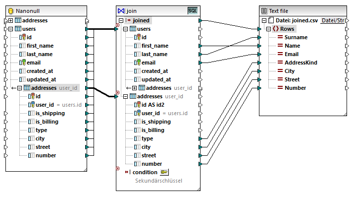Click users table icon in join
The width and height of the screenshot is (353, 197).
click(133, 29)
